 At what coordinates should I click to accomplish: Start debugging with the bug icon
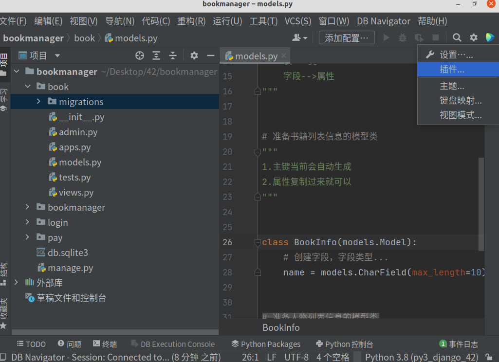(403, 38)
